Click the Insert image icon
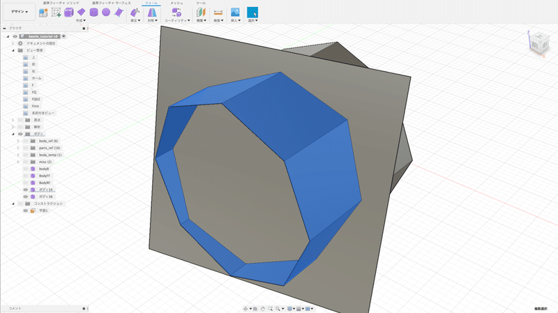Image resolution: width=558 pixels, height=313 pixels. pyautogui.click(x=235, y=13)
